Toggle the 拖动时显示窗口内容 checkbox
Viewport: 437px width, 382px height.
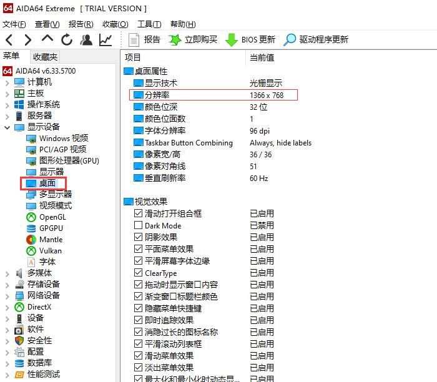[x=138, y=285]
